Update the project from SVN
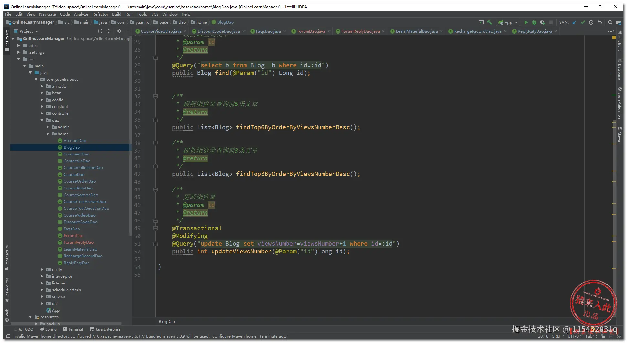Image resolution: width=627 pixels, height=343 pixels. (574, 22)
